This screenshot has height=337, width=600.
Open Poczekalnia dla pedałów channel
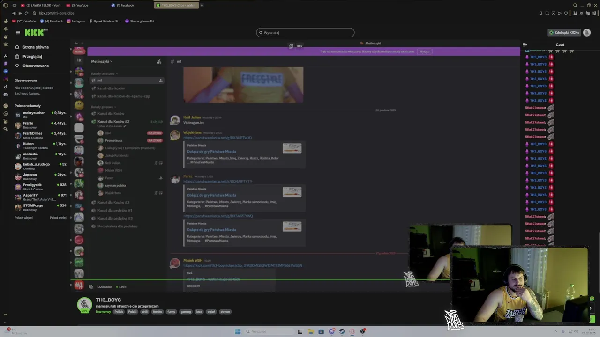[117, 226]
